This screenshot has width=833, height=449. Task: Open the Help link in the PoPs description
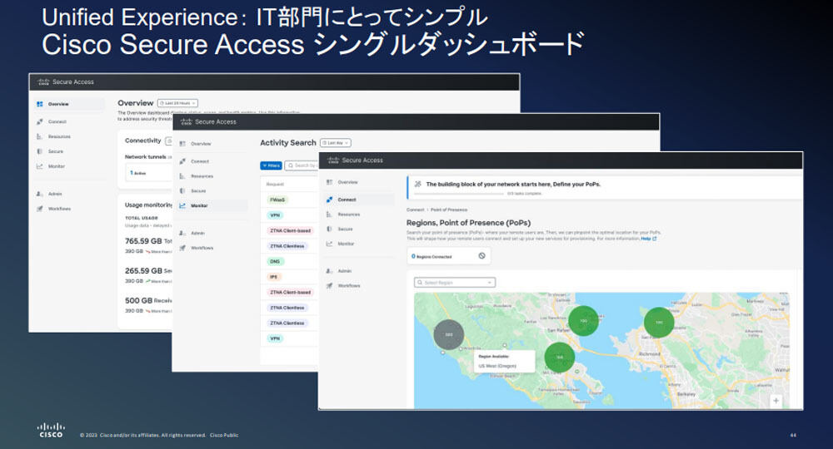click(648, 239)
